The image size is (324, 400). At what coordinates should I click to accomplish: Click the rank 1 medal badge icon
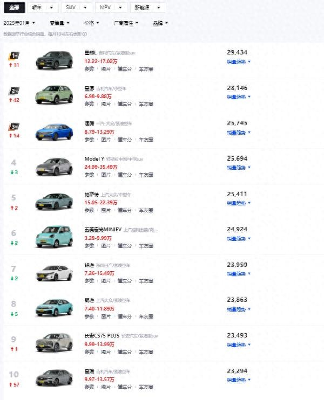[x=13, y=56]
